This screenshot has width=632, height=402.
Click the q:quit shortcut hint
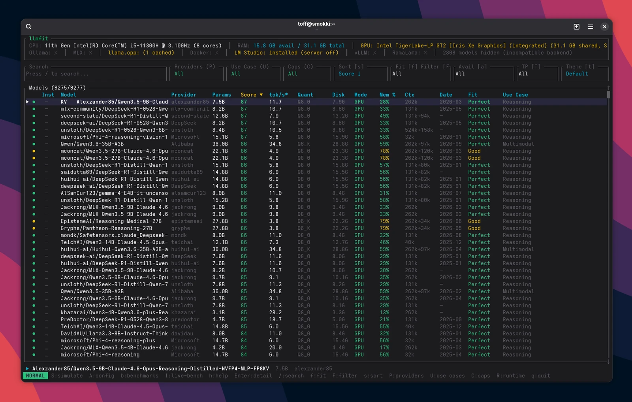tap(541, 376)
